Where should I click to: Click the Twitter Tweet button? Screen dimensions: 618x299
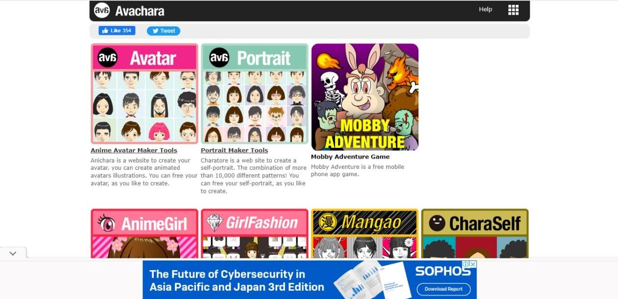[164, 31]
